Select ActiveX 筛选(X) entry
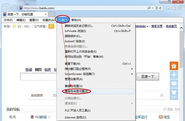 pos(96,41)
